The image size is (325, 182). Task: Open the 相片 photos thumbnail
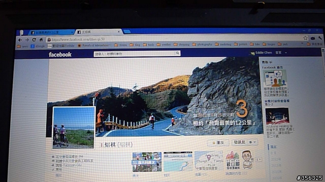(x=178, y=161)
